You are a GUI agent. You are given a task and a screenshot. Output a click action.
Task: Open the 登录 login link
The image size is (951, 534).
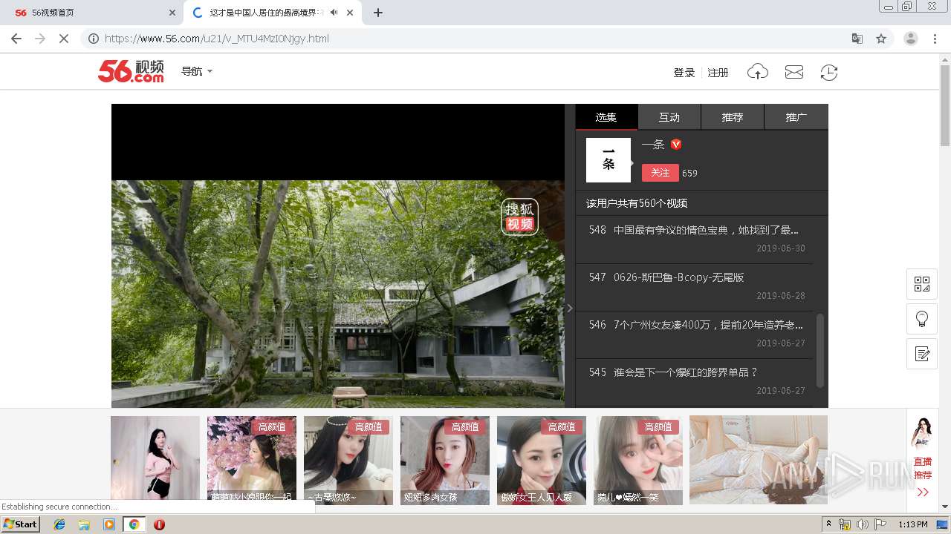pyautogui.click(x=684, y=72)
